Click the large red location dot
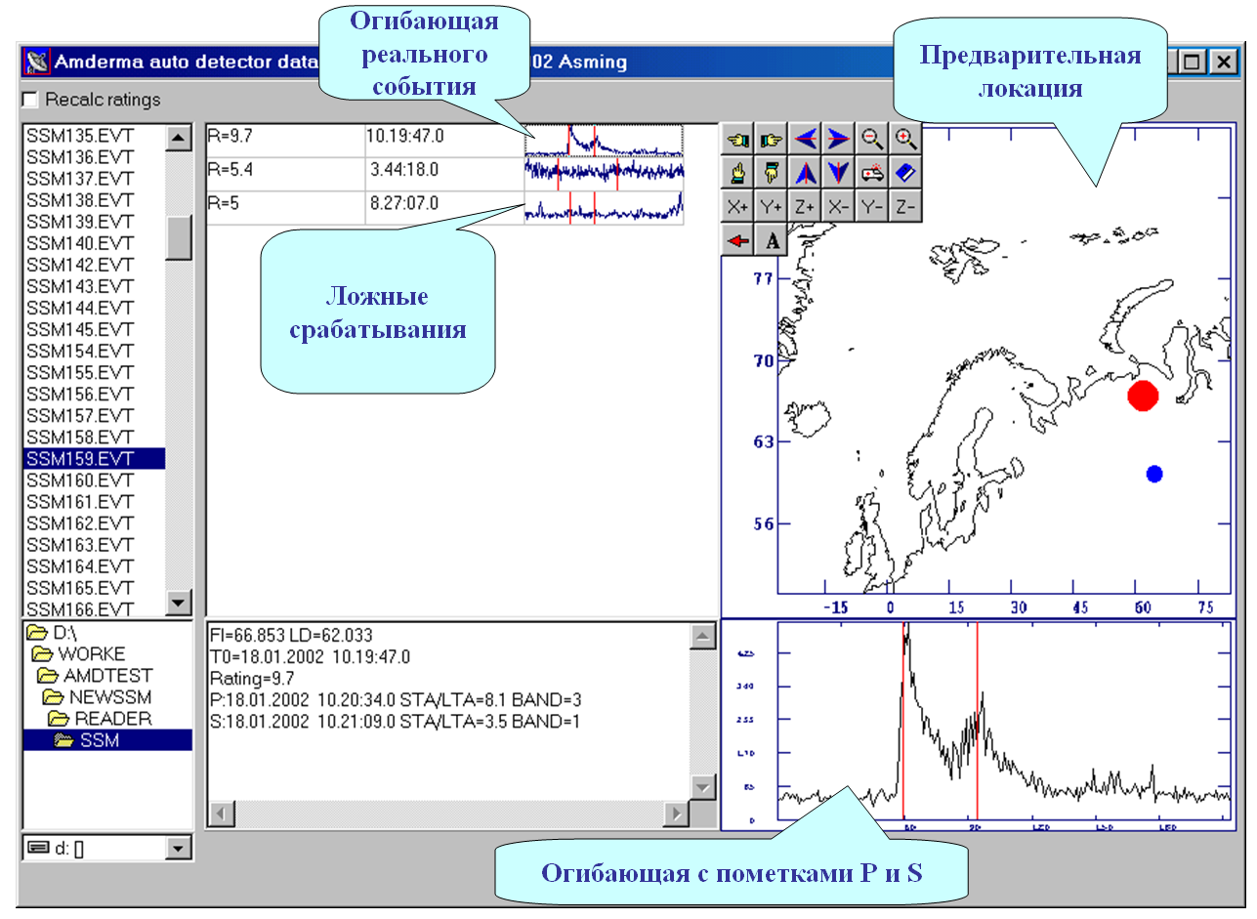The image size is (1257, 919). [x=1143, y=396]
